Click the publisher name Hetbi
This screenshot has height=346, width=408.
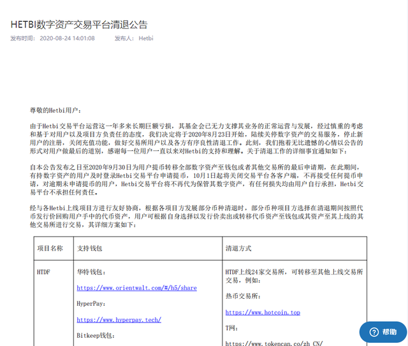click(146, 39)
